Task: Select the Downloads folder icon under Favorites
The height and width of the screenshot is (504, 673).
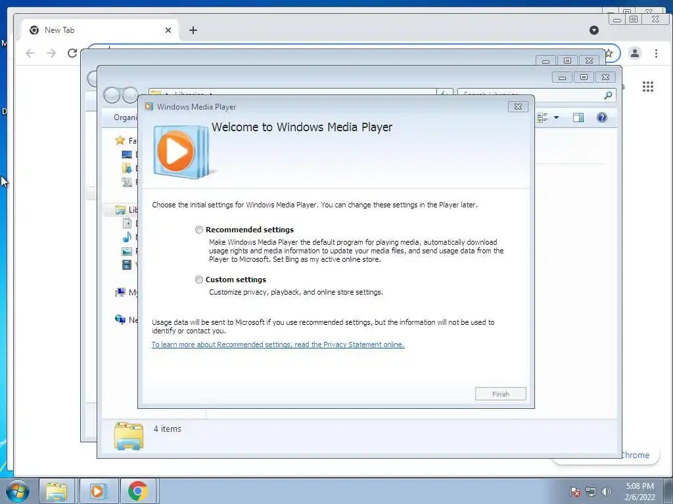Action: coord(127,168)
